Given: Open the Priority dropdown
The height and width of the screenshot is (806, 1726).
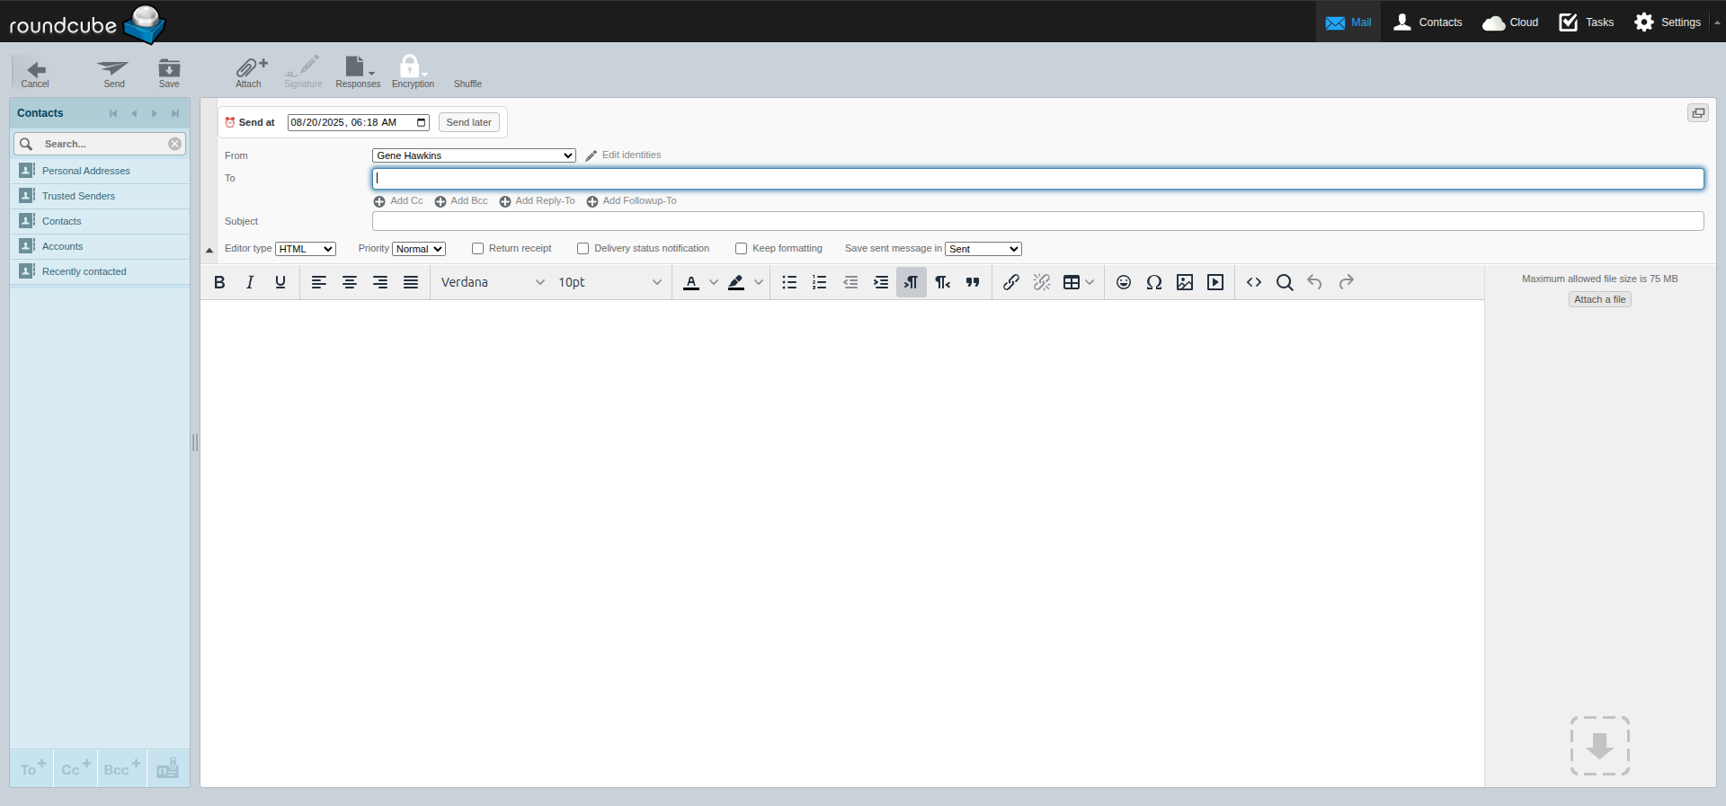Looking at the screenshot, I should coord(419,249).
